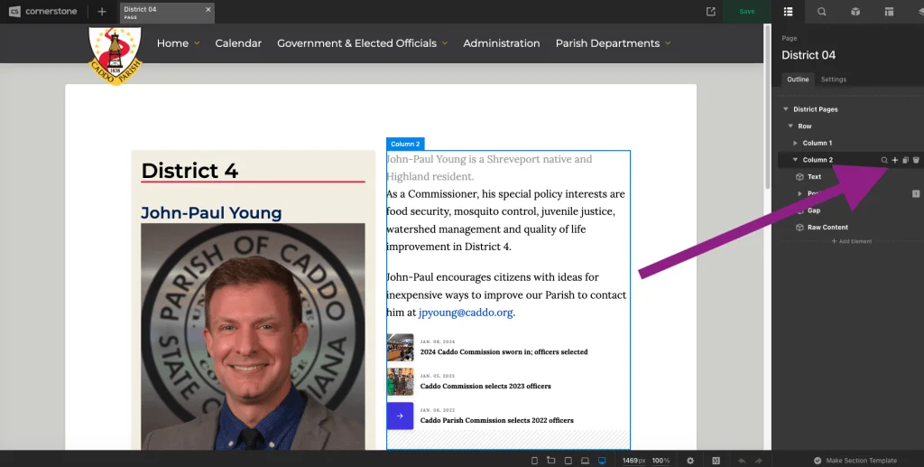The height and width of the screenshot is (467, 924).
Task: Expand the Column 1 tree item
Action: [795, 144]
